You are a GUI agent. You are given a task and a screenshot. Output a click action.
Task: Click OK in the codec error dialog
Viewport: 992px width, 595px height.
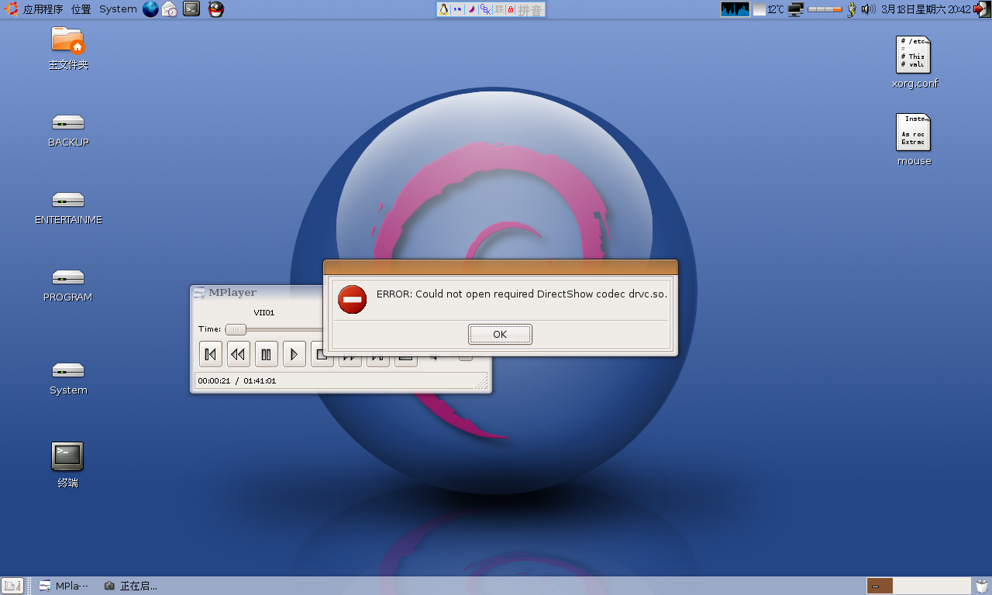point(500,335)
